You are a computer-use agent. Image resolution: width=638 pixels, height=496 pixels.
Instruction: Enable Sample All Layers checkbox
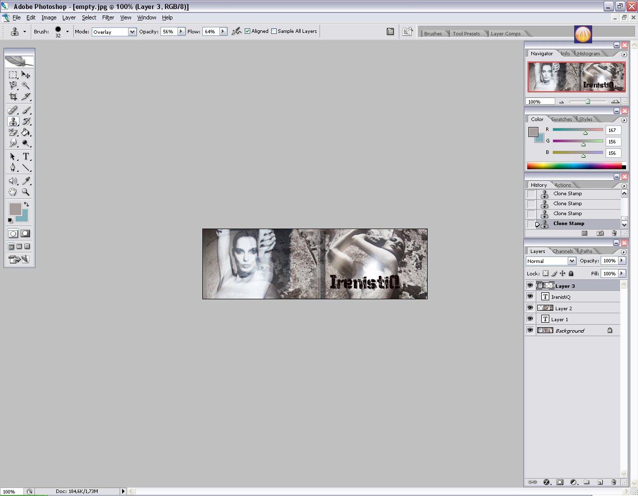[x=274, y=31]
